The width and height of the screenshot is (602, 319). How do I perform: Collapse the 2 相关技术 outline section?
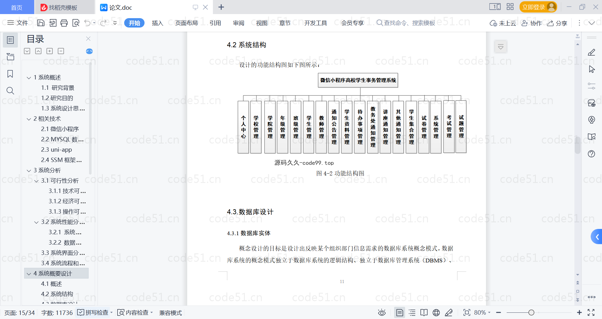click(29, 119)
